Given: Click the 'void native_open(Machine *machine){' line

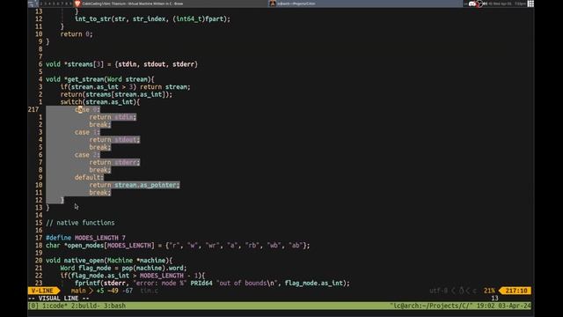Looking at the screenshot, I should click(x=109, y=261).
